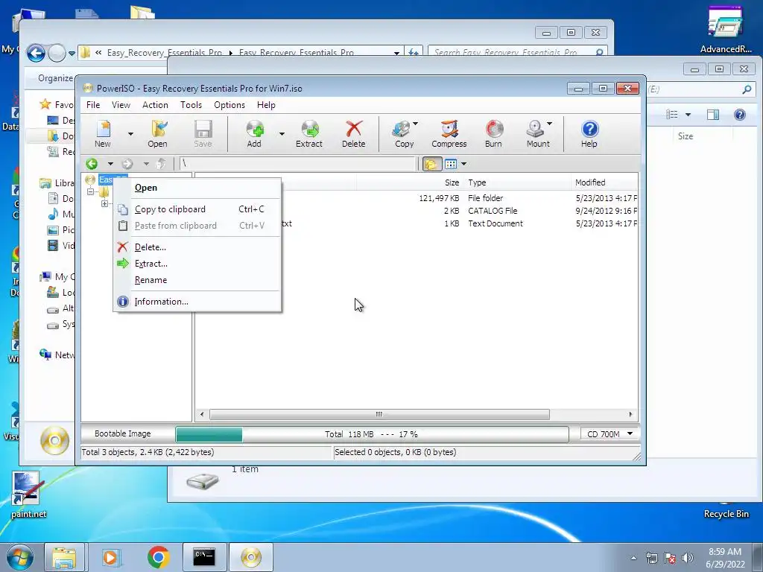Viewport: 763px width, 572px height.
Task: Click the Add files toolbar icon
Action: [x=255, y=134]
